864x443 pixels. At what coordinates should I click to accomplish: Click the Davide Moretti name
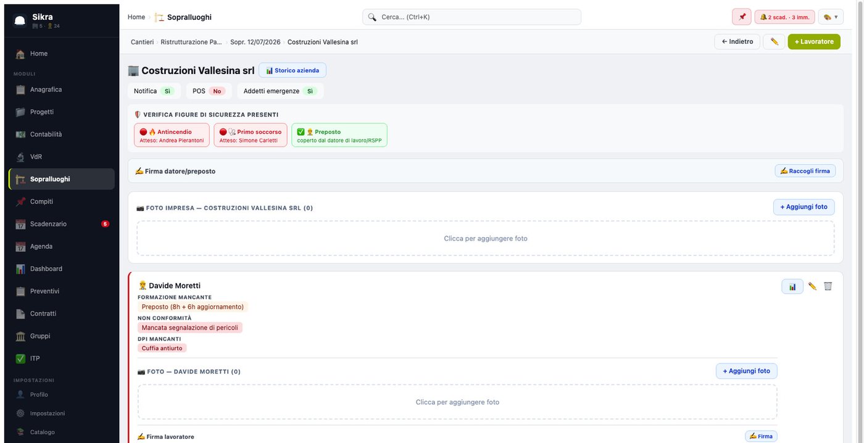[x=175, y=286]
